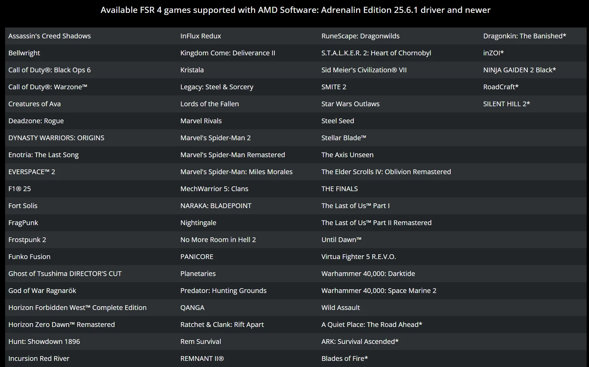
Task: Select "THE FINALS" game entry
Action: (340, 189)
